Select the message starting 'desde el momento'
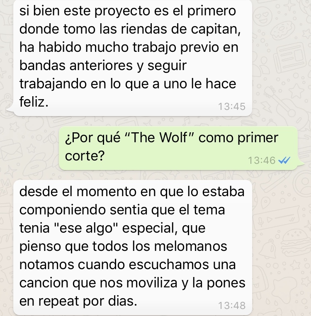Viewport: 311px width, 316px height. 133,248
